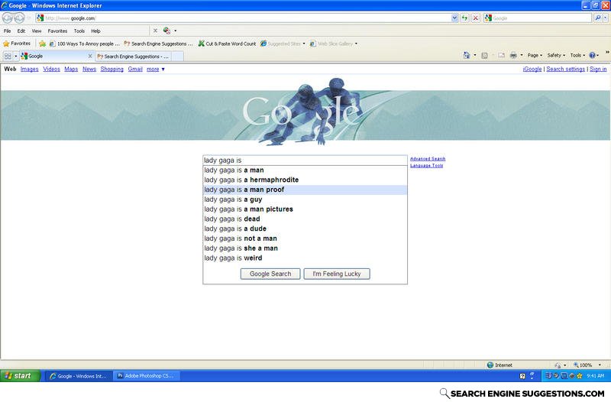Open the View menu
The width and height of the screenshot is (611, 402).
[37, 31]
